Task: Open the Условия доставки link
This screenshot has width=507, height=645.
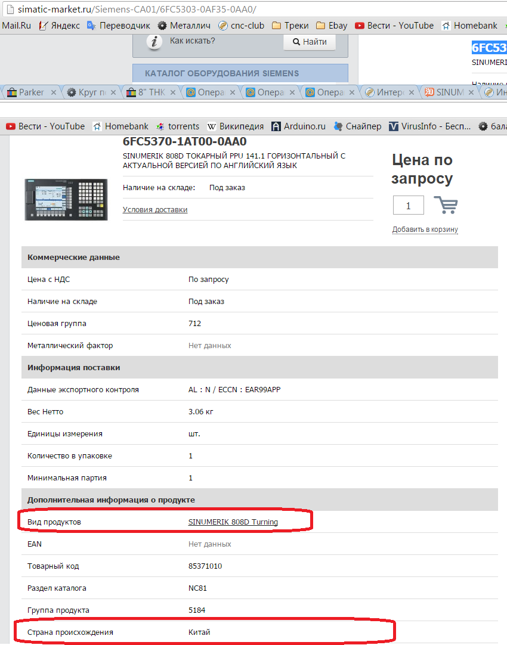Action: pos(155,209)
